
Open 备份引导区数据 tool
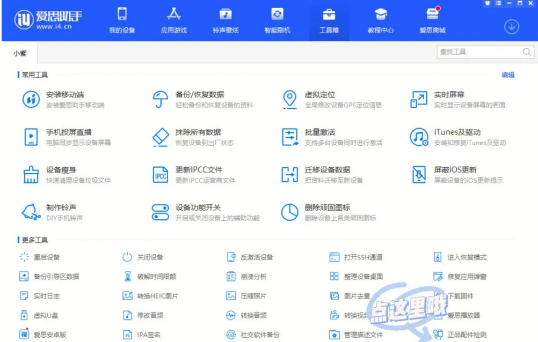49,277
